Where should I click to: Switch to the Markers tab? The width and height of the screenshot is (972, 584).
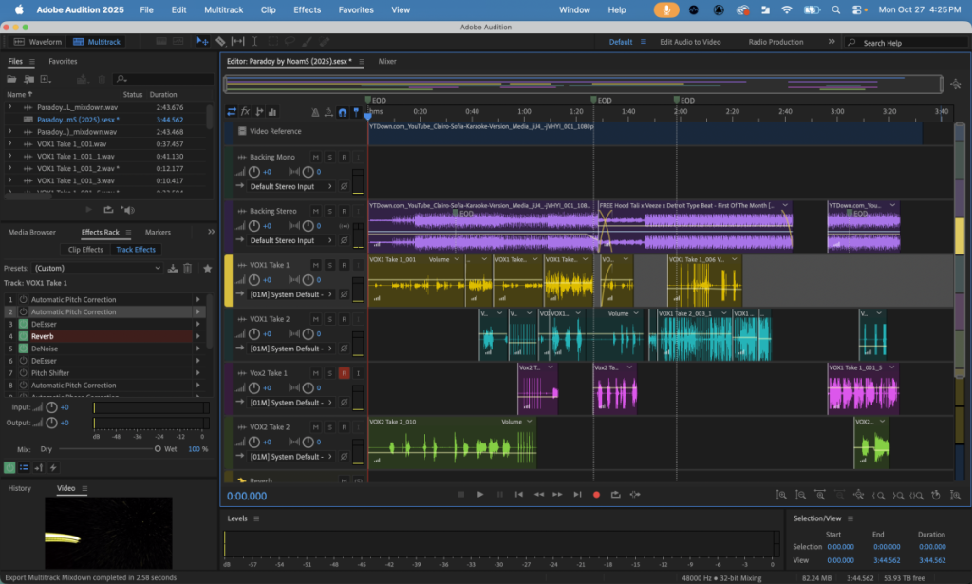click(x=158, y=232)
